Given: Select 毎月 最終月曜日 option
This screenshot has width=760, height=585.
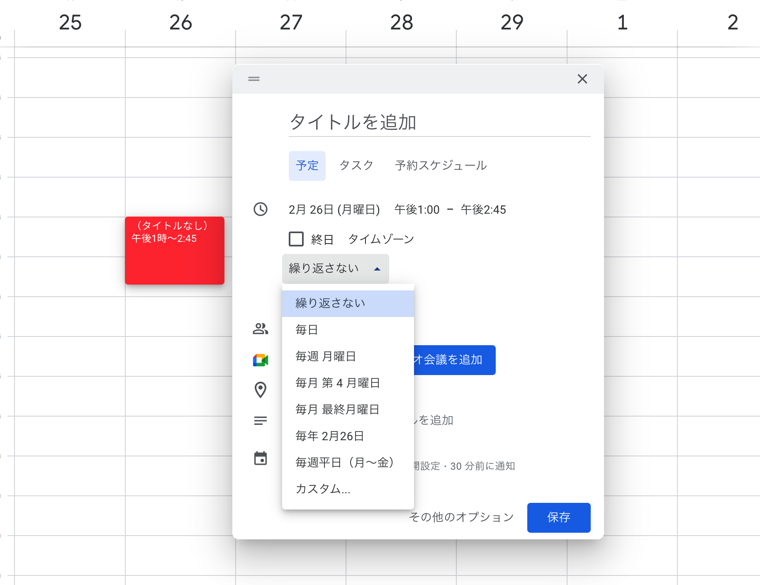Looking at the screenshot, I should click(348, 410).
